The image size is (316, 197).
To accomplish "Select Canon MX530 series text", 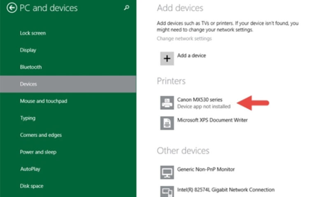I will [200, 100].
